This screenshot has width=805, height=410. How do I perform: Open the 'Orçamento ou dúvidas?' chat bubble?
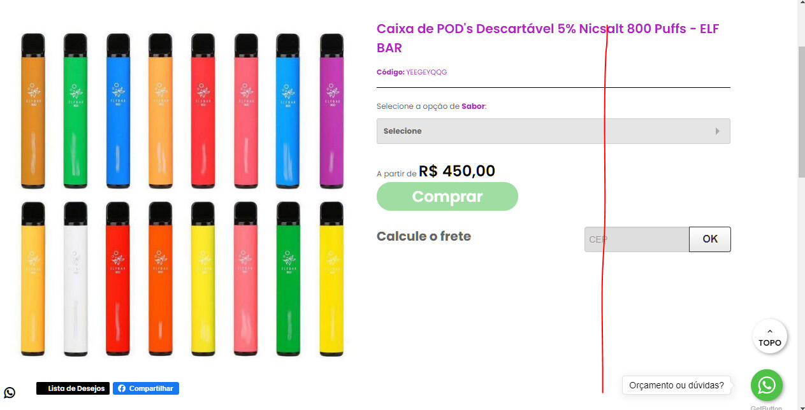(x=676, y=385)
